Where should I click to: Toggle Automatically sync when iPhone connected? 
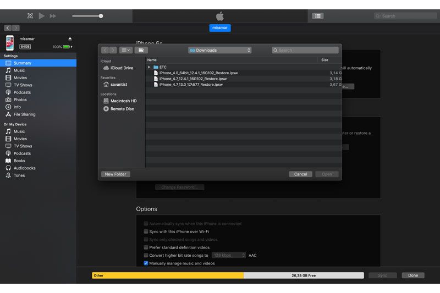[x=146, y=224]
